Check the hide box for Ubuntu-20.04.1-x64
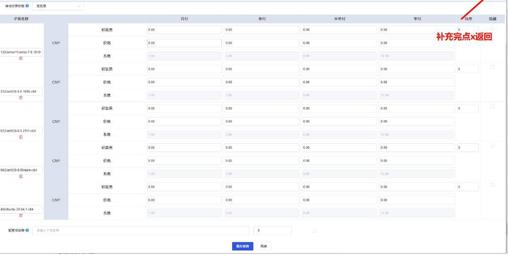The width and height of the screenshot is (508, 255). 492,185
